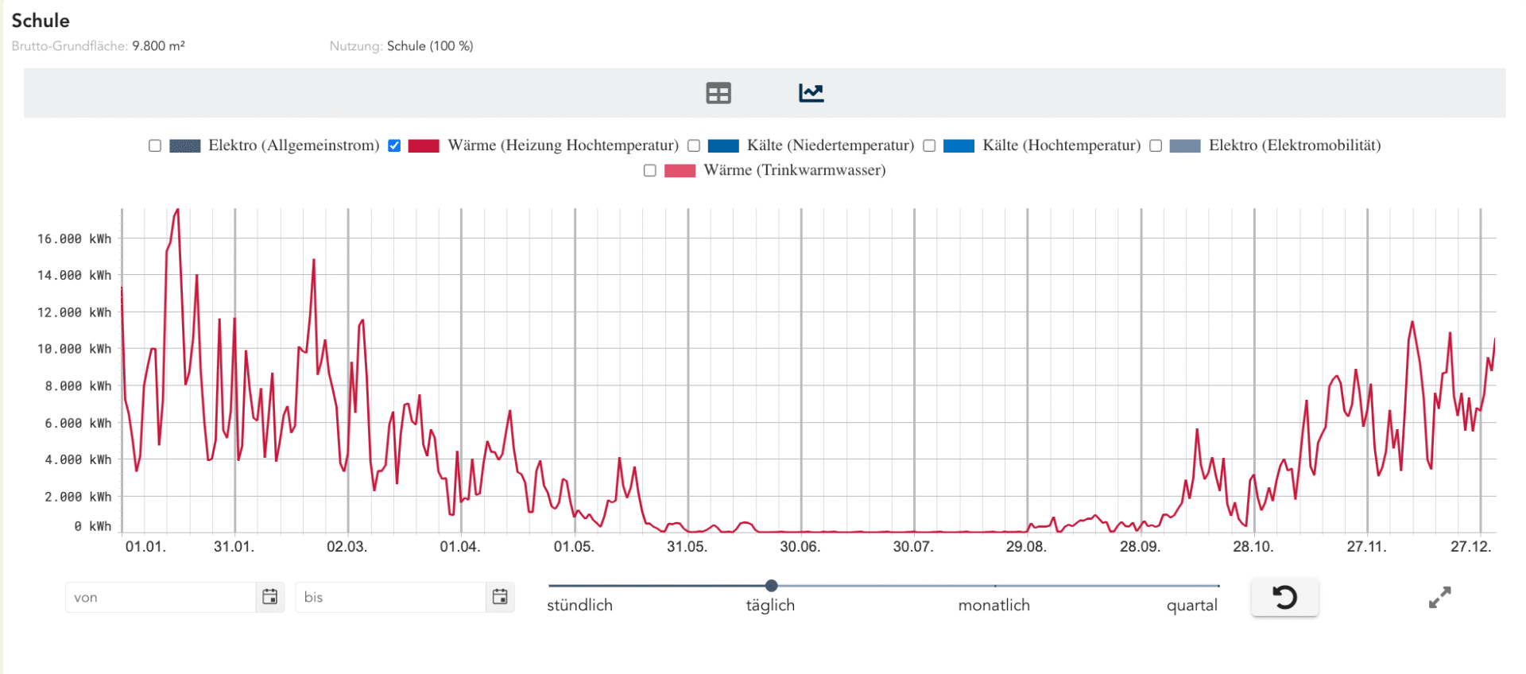Select the line chart view icon

pos(811,93)
